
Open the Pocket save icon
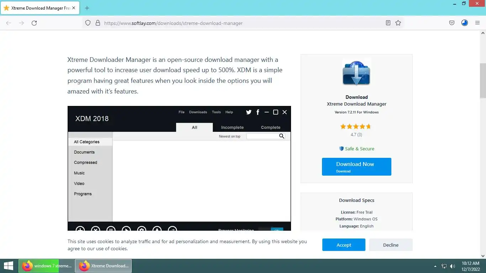(451, 23)
